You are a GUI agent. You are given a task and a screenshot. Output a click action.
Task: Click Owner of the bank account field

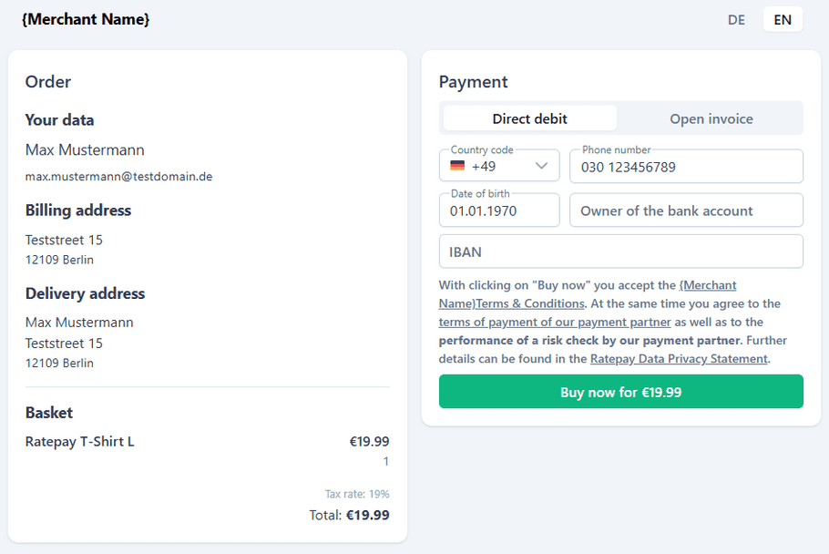click(686, 210)
